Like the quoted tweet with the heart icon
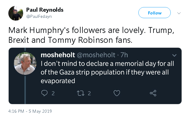The height and width of the screenshot is (117, 189). tap(117, 93)
